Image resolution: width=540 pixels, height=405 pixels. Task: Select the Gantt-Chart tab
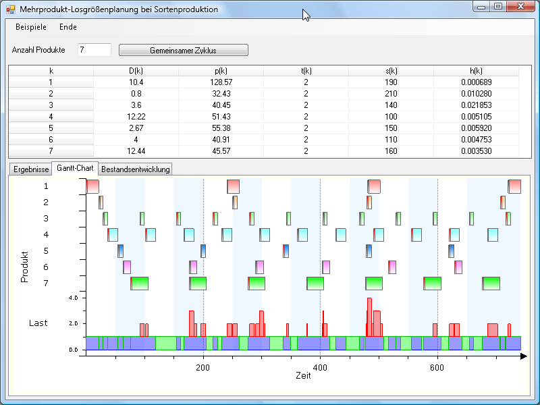[75, 168]
